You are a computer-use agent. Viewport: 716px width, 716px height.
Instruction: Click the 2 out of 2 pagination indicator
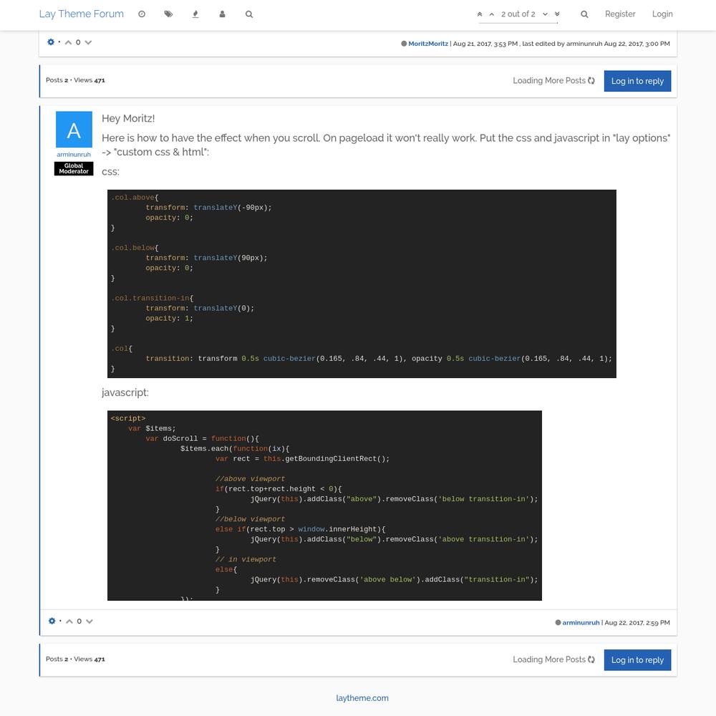coord(518,14)
